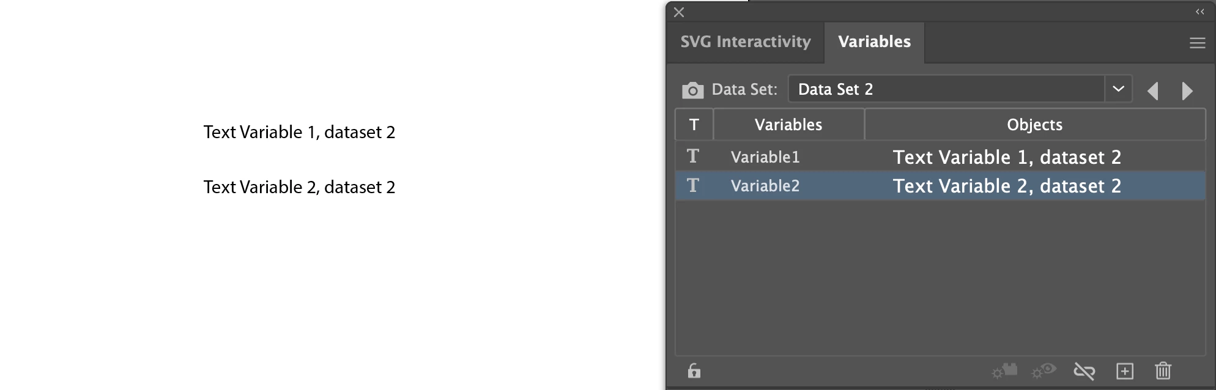Sort by the Objects column header
Viewport: 1216px width, 390px height.
[x=1034, y=125]
